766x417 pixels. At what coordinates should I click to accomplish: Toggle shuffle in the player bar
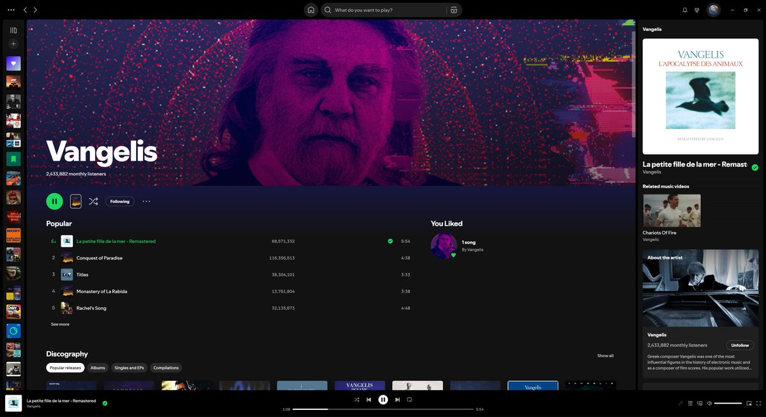[356, 400]
